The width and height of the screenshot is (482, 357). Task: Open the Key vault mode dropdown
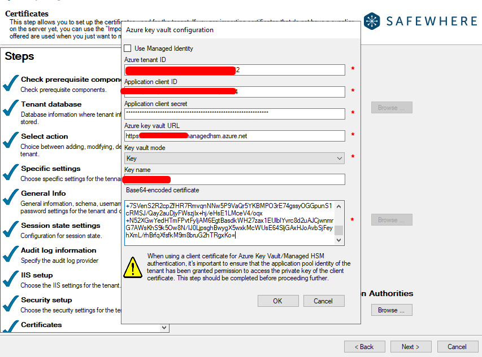234,158
